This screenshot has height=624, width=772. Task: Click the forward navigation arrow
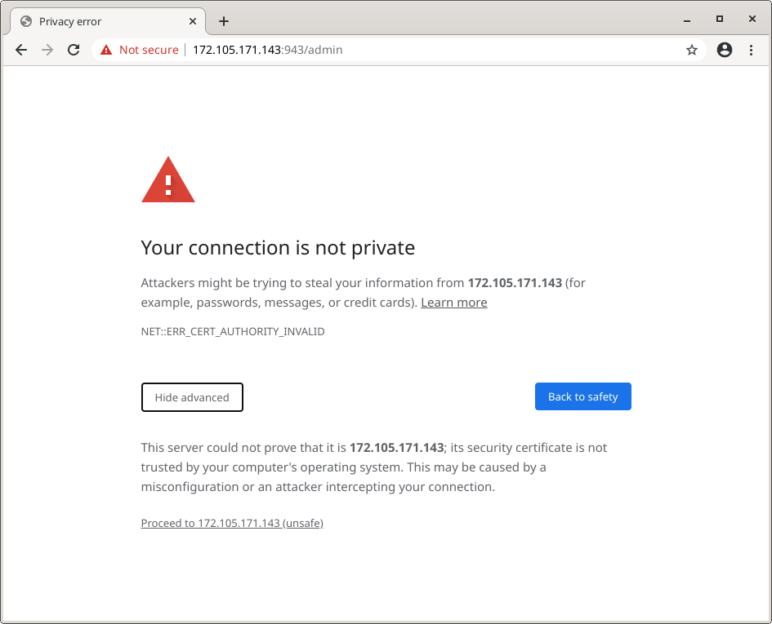click(47, 50)
